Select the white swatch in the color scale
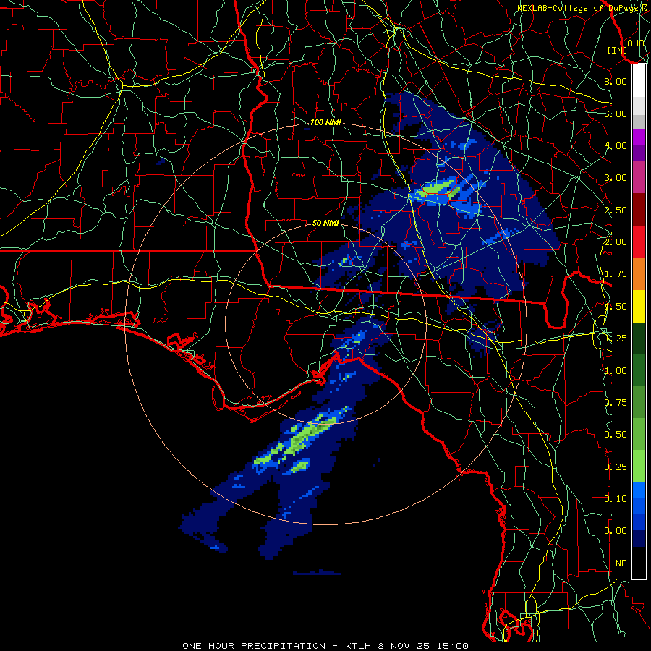The width and height of the screenshot is (651, 651). tap(639, 81)
